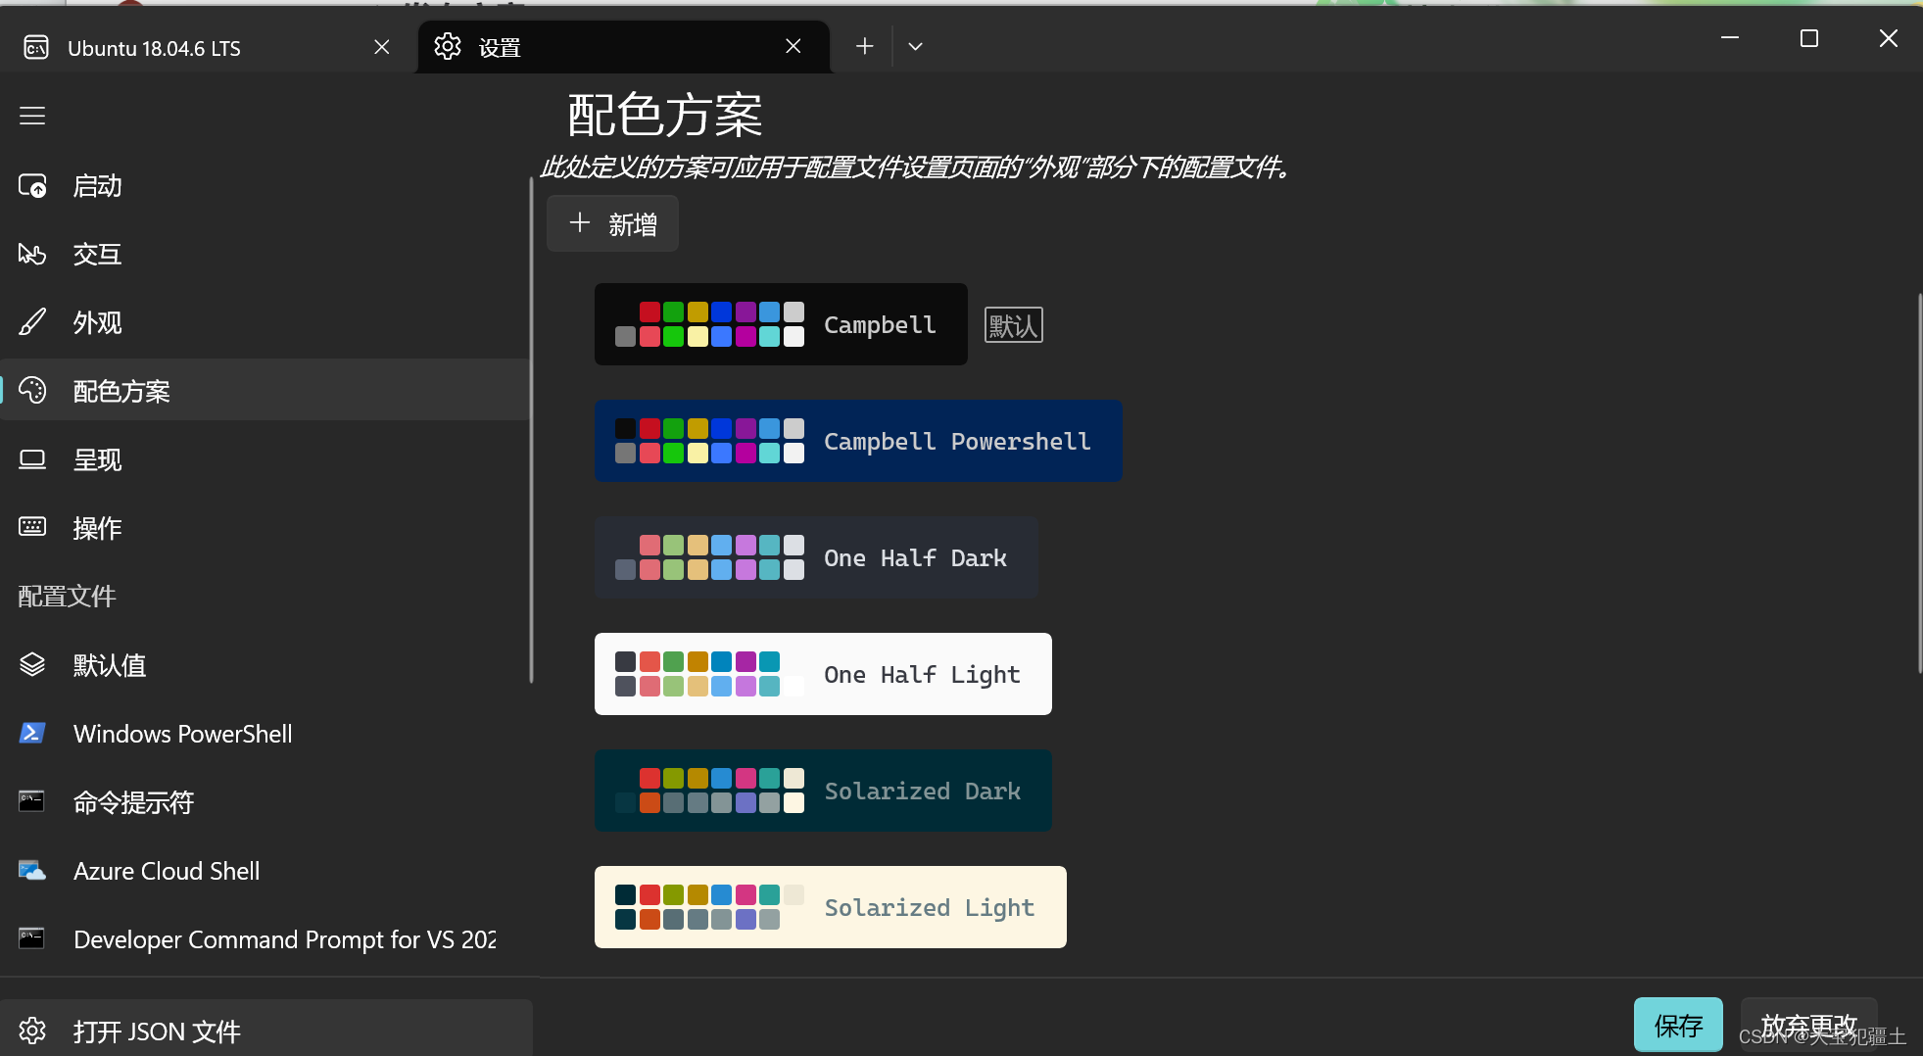Click the Windows PowerShell profile icon
Viewport: 1923px width, 1056px height.
pyautogui.click(x=32, y=733)
